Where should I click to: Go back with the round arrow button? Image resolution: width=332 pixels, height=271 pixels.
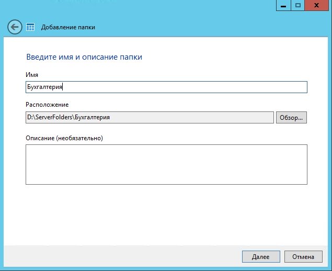coord(15,27)
